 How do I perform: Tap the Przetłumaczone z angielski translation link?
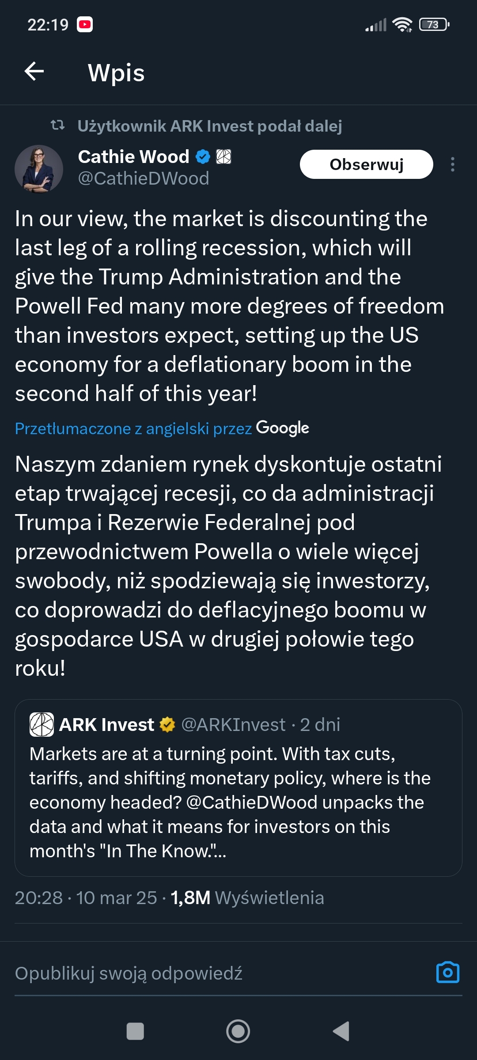click(x=133, y=428)
